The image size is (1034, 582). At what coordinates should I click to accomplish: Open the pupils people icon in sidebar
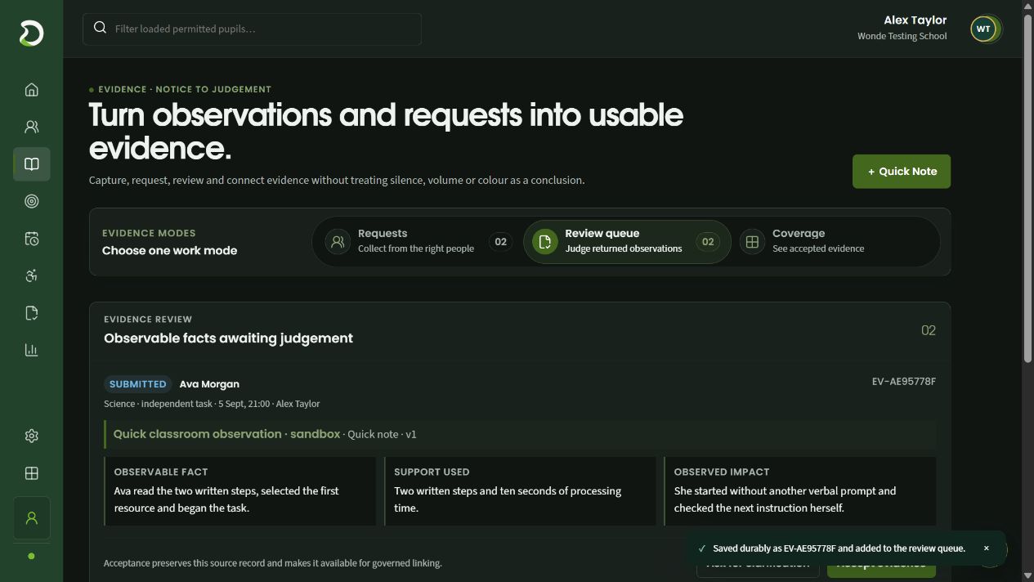pos(32,127)
